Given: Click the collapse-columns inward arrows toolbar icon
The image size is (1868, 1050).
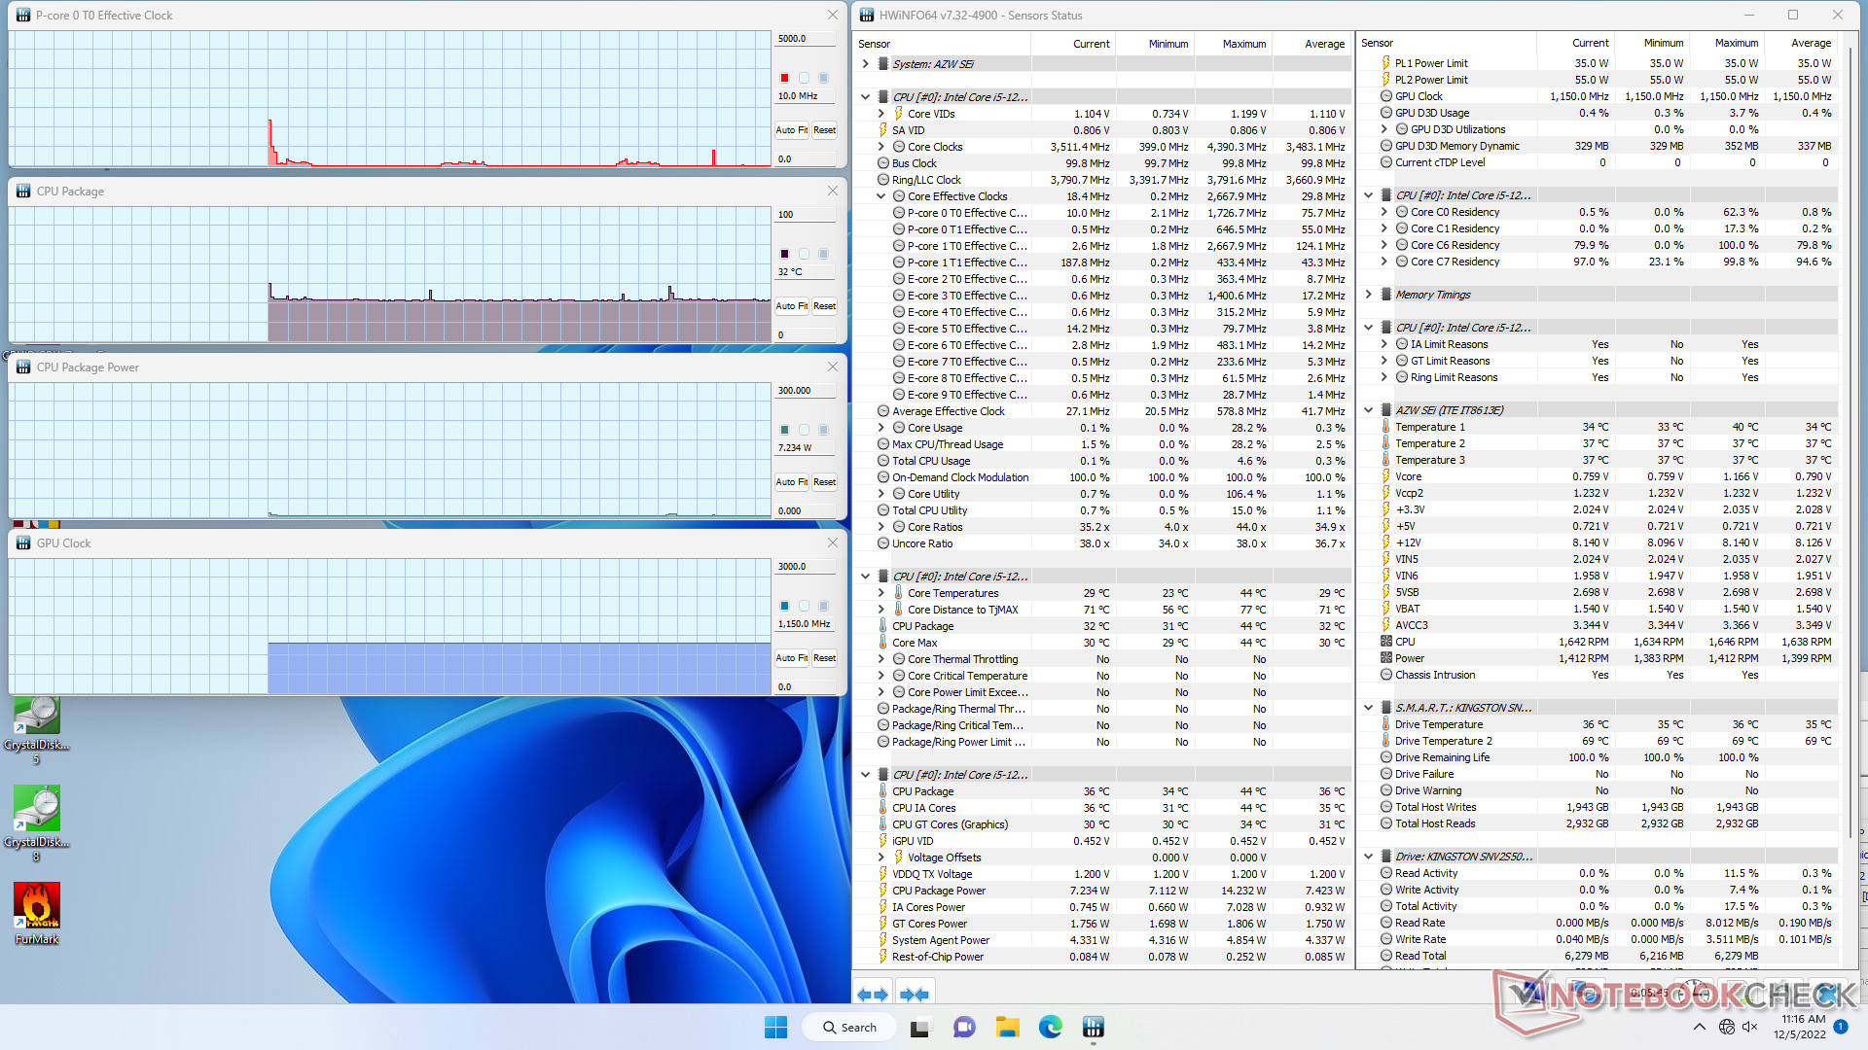Looking at the screenshot, I should [x=915, y=994].
